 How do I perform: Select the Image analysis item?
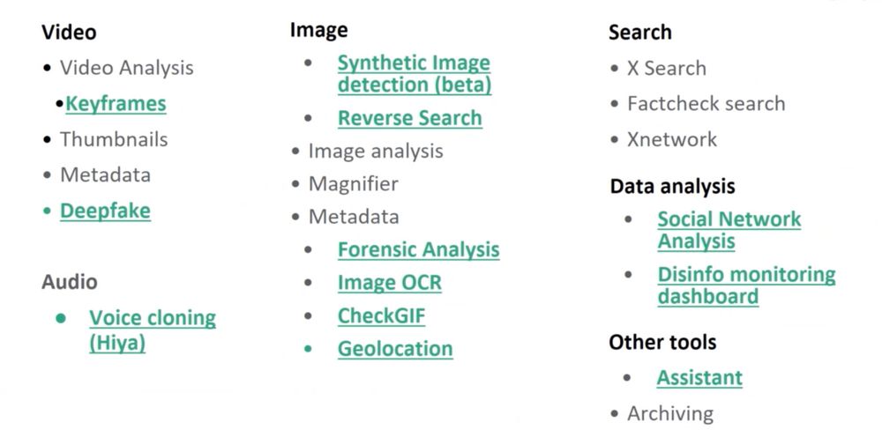point(375,151)
